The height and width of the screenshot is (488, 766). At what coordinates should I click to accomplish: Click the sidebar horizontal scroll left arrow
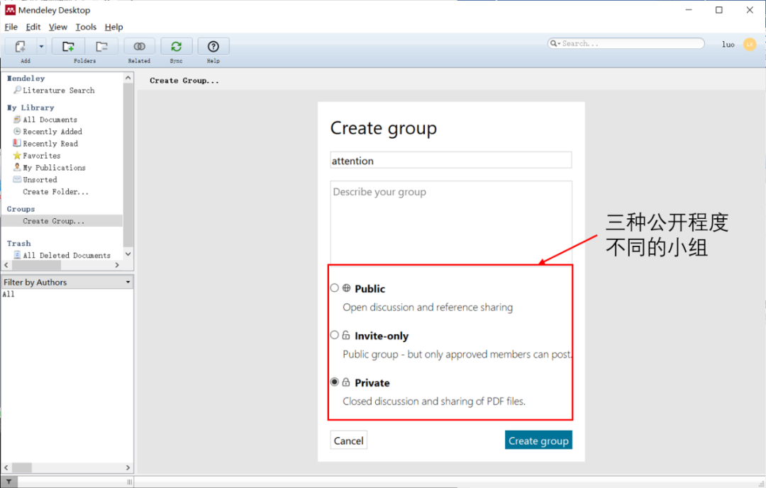click(6, 265)
